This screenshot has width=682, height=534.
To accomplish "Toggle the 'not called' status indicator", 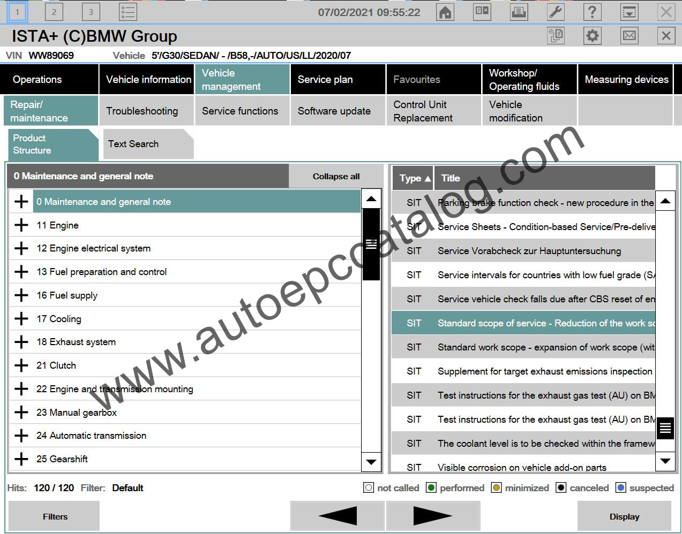I will click(x=369, y=487).
